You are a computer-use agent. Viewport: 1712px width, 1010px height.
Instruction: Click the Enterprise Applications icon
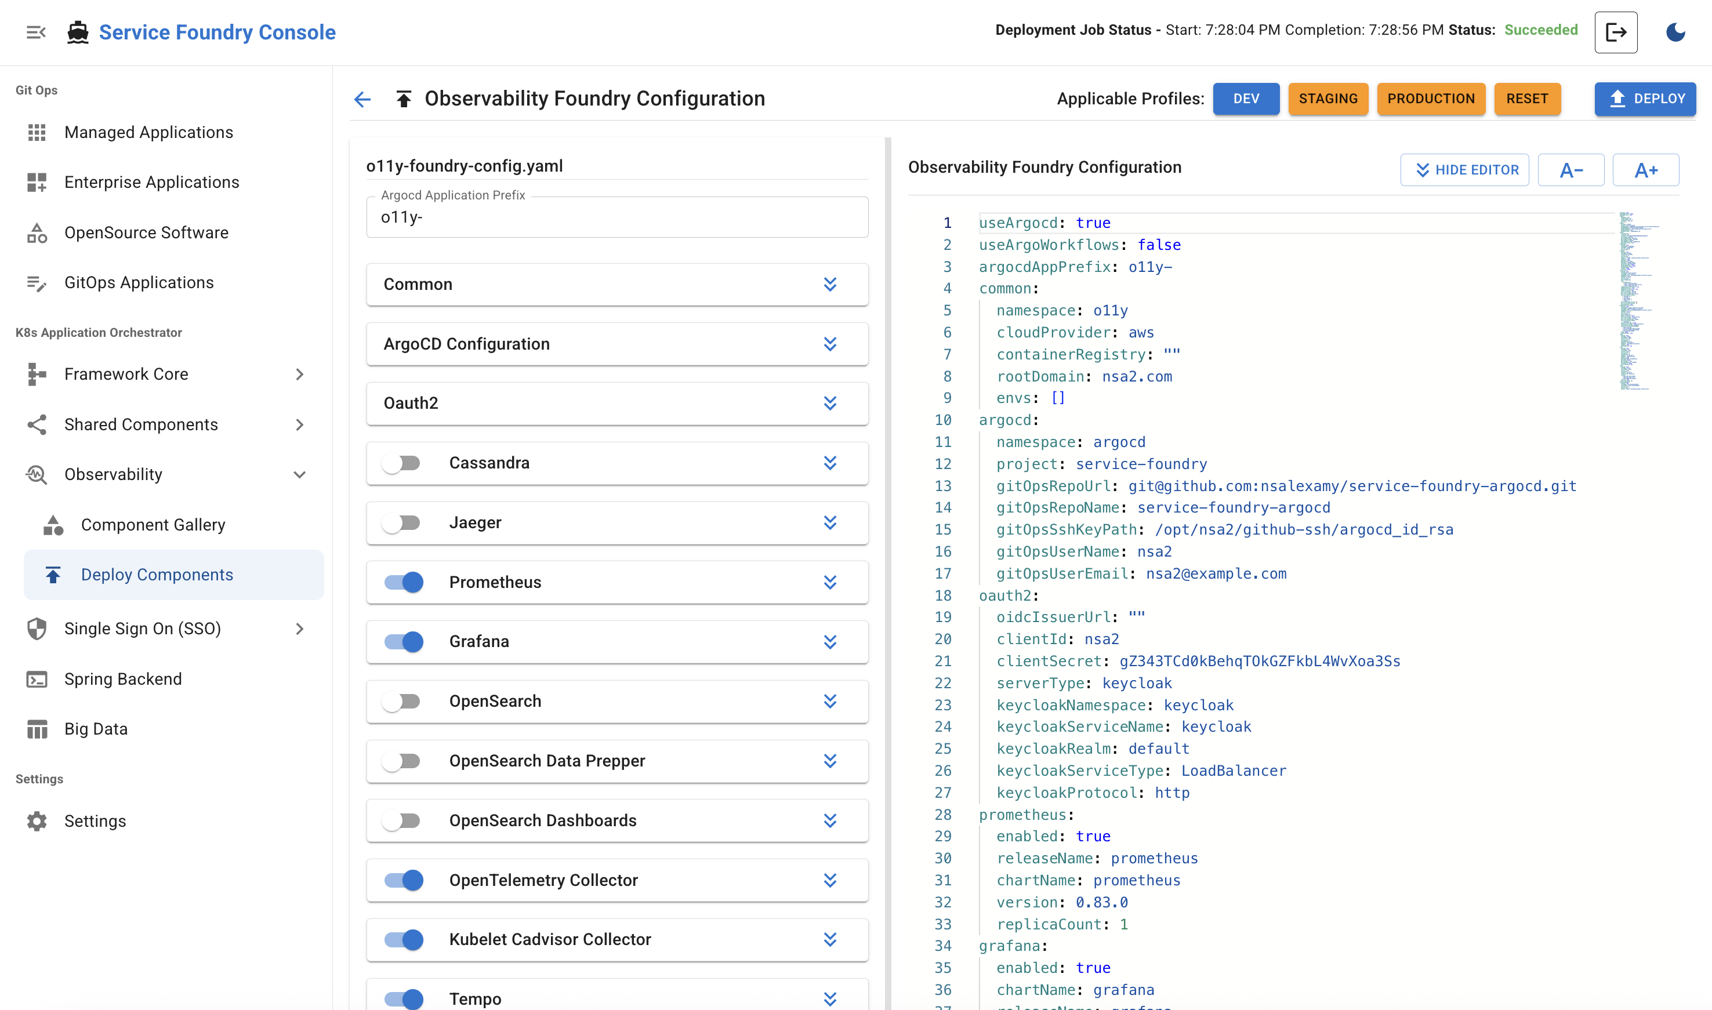point(37,183)
